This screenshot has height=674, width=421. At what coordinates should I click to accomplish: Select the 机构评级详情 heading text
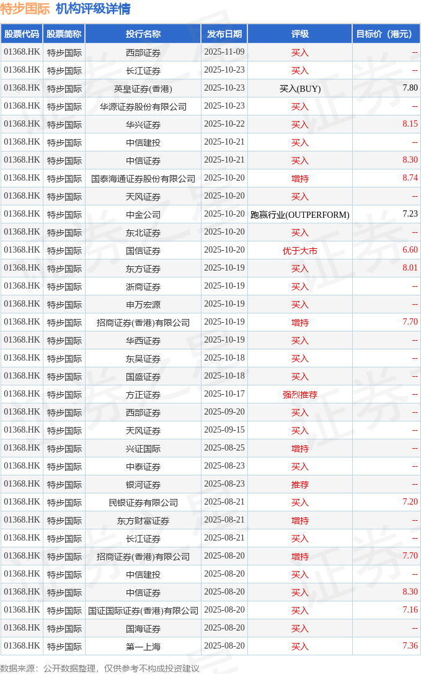tap(93, 9)
